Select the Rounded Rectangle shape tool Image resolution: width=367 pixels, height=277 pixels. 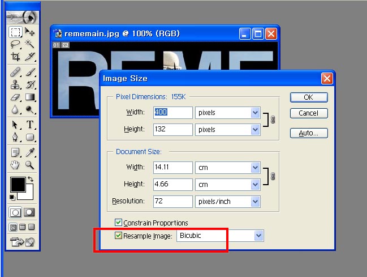[x=30, y=137]
